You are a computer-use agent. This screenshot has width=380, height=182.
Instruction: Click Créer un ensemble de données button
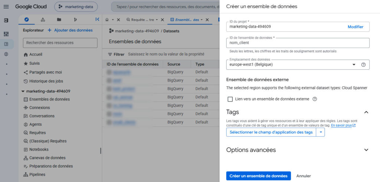tap(258, 176)
